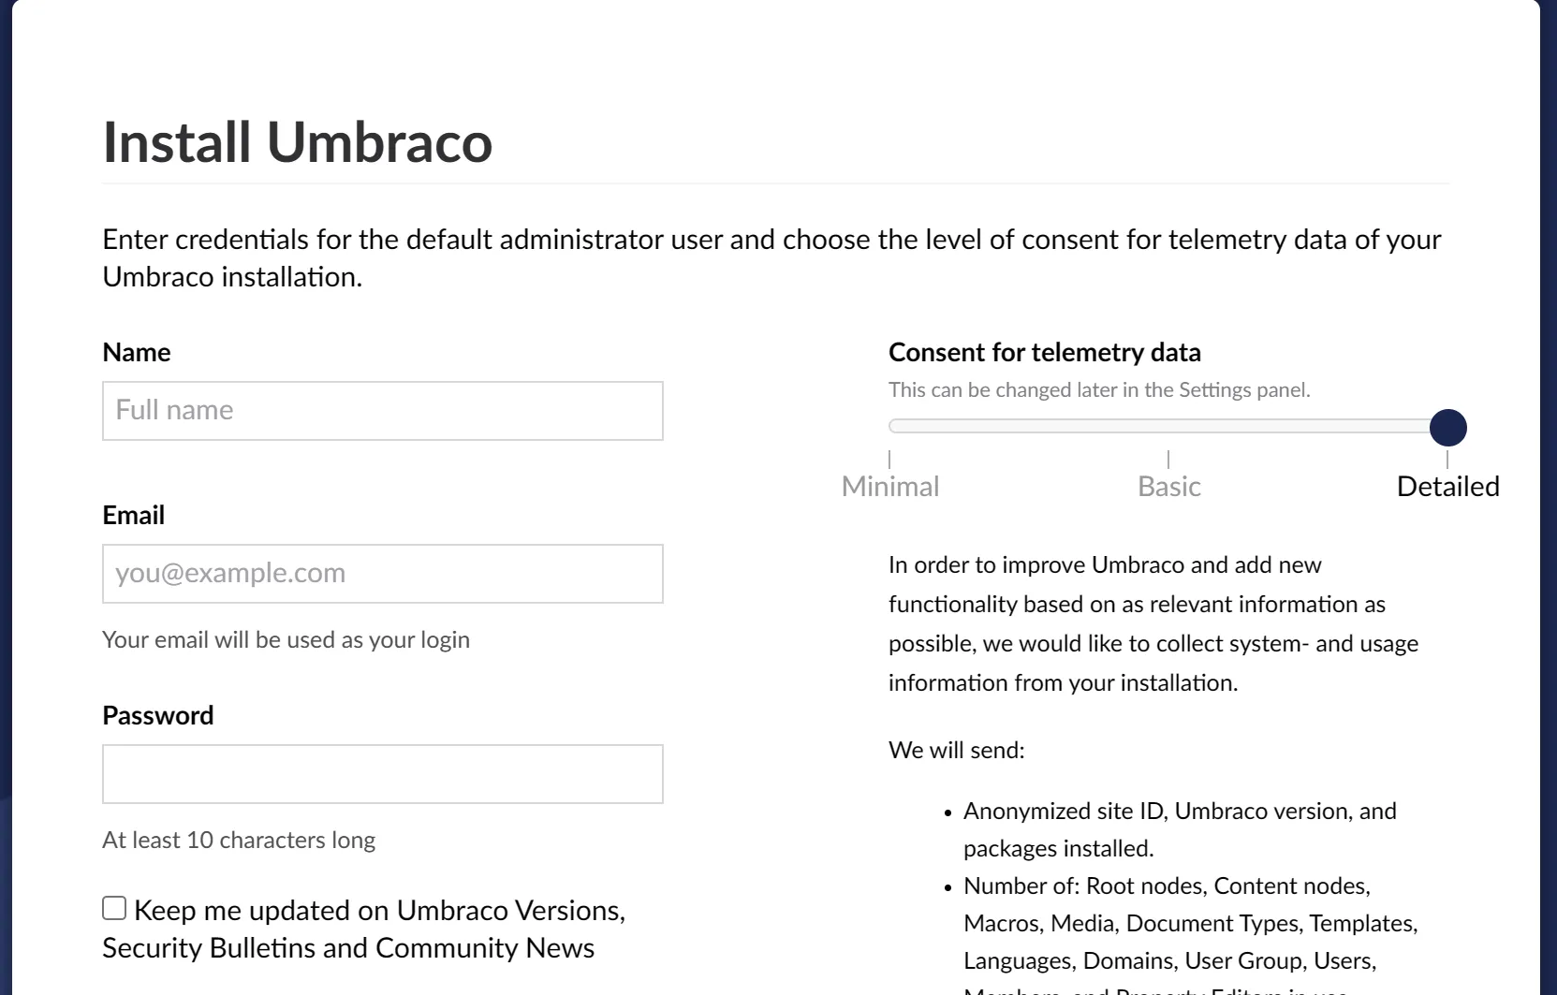Click the telemetry consent slider handle

coord(1447,428)
